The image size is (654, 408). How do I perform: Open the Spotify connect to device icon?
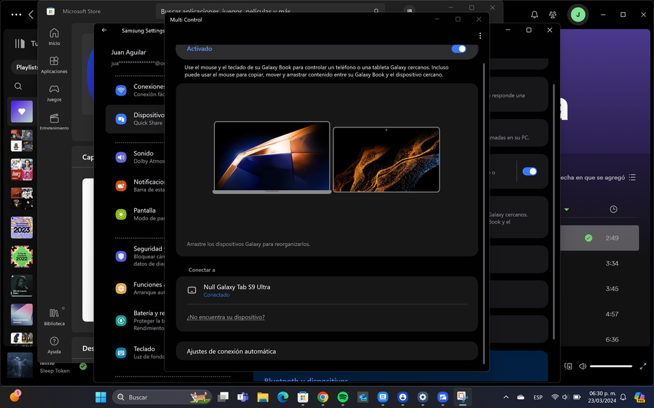point(568,366)
